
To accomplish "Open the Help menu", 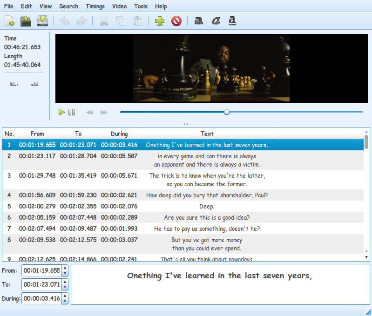I will pyautogui.click(x=161, y=6).
